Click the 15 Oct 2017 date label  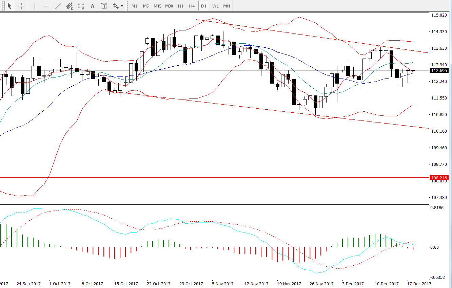(x=126, y=284)
